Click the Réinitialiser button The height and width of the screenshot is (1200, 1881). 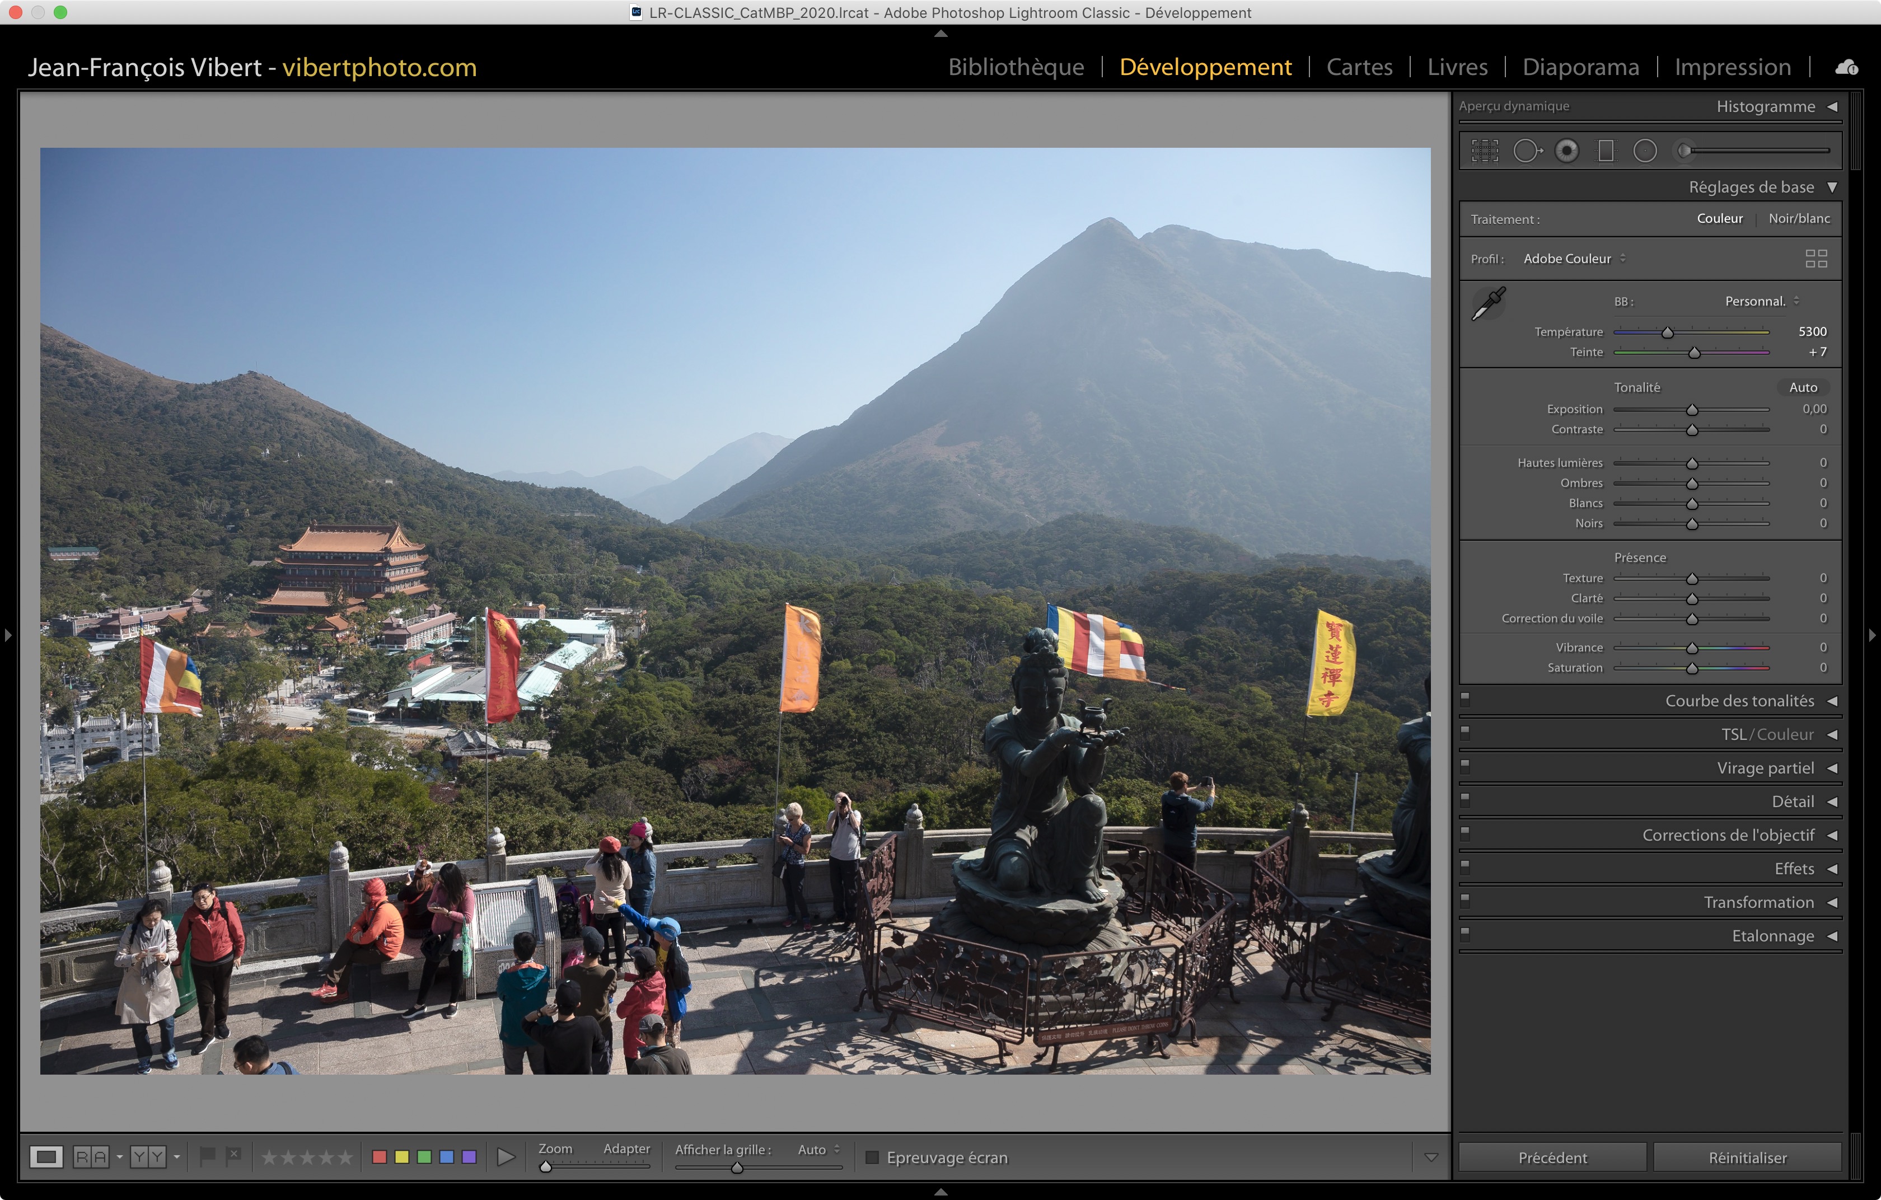(1747, 1157)
